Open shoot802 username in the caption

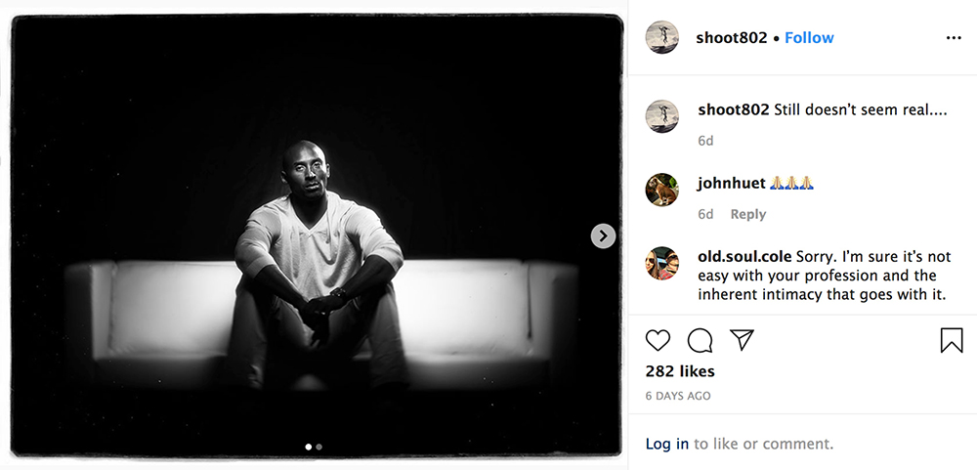[x=734, y=109]
